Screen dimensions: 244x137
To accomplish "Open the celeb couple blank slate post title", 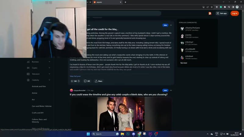I will pos(119,94).
